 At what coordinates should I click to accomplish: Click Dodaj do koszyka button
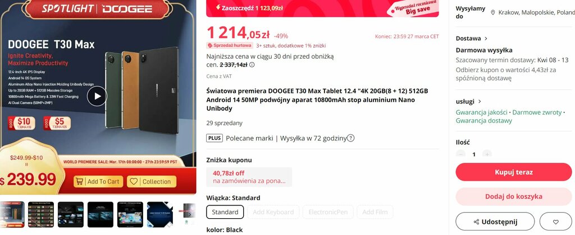pos(513,196)
